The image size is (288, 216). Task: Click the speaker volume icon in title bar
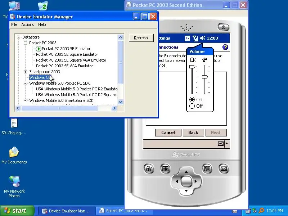point(202,38)
